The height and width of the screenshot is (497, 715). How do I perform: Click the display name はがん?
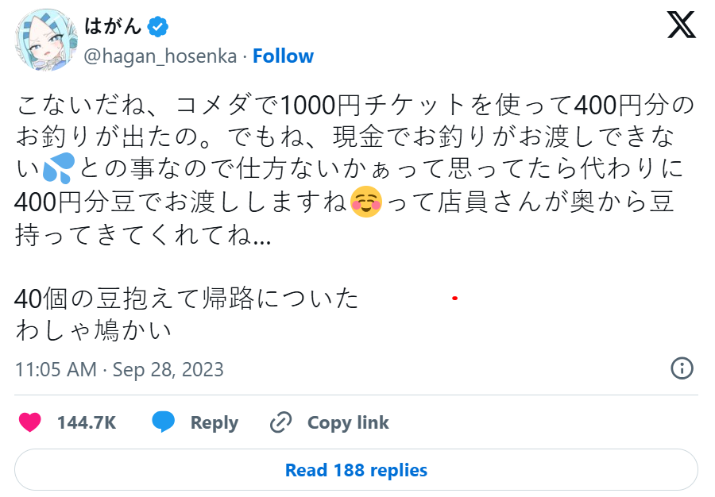click(113, 26)
